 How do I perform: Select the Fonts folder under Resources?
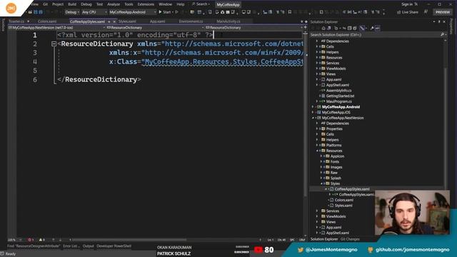point(335,162)
